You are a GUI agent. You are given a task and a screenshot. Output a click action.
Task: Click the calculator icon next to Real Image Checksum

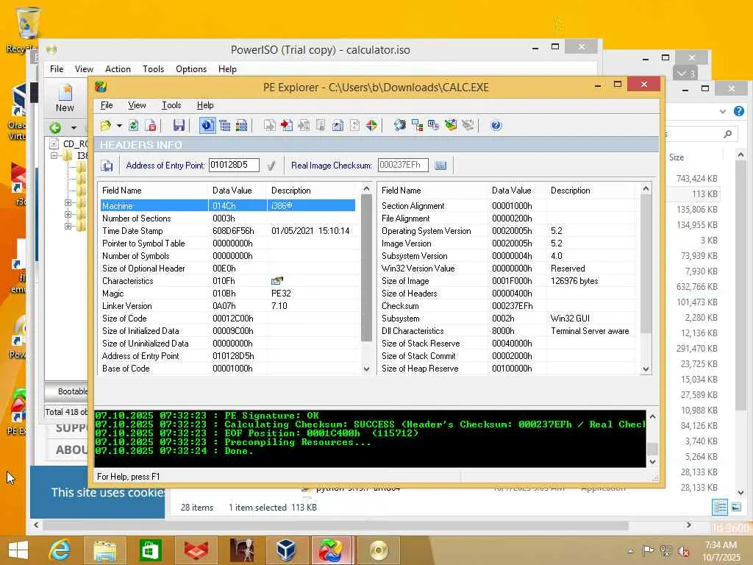click(440, 166)
